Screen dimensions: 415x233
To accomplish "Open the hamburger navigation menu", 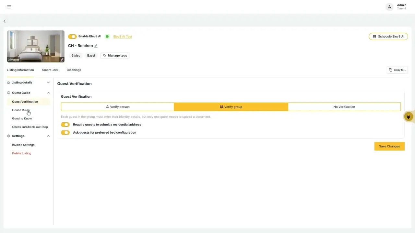I will pyautogui.click(x=9, y=7).
